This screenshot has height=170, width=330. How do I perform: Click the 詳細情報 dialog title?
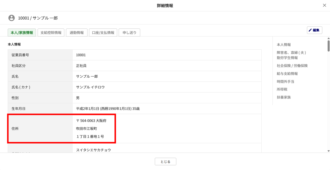[165, 6]
